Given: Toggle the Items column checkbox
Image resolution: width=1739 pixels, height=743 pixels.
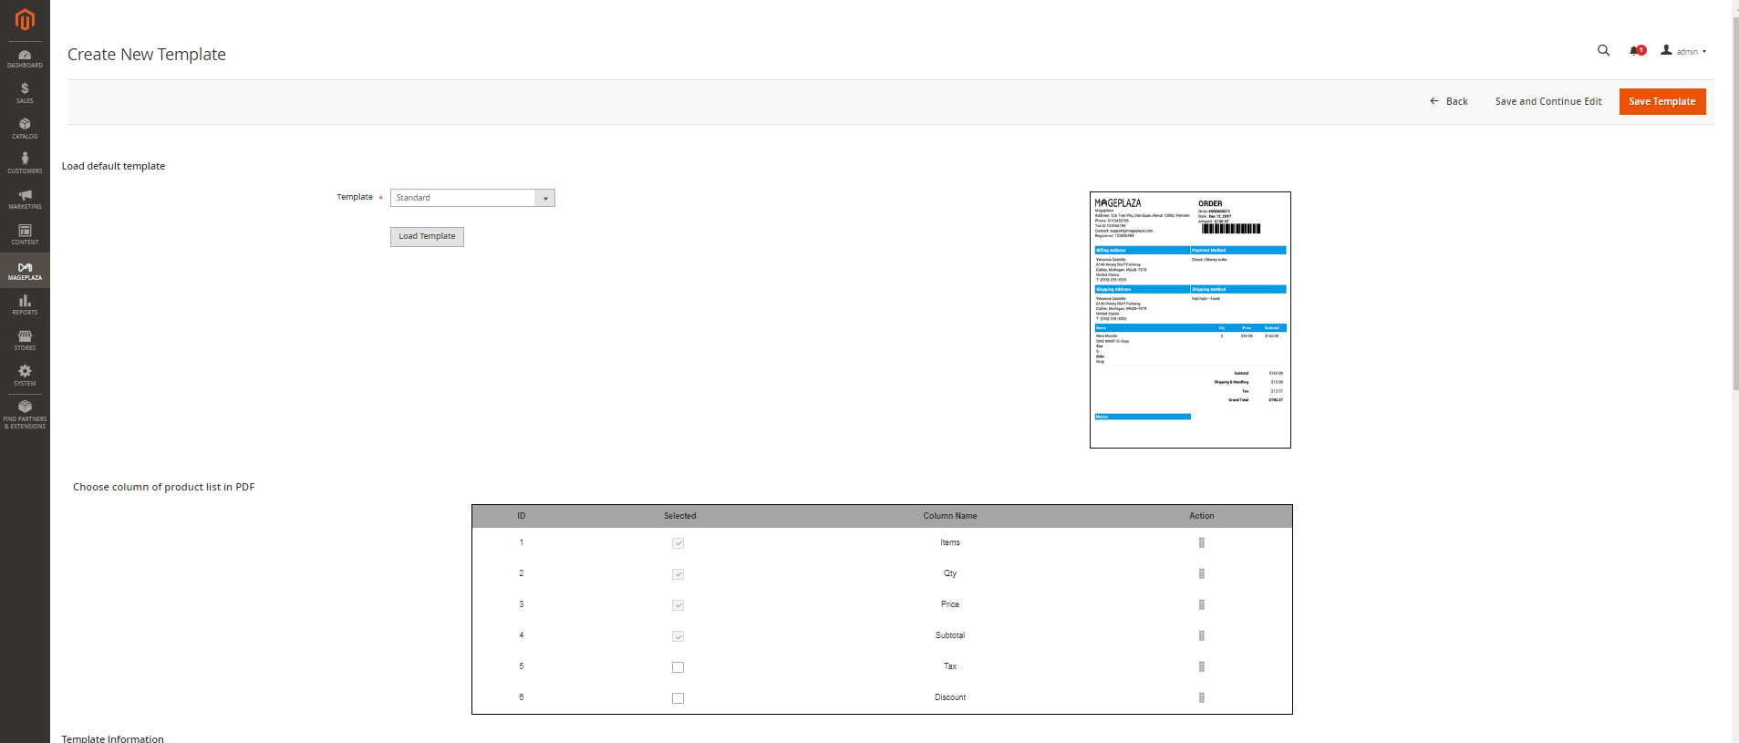Looking at the screenshot, I should (x=678, y=543).
